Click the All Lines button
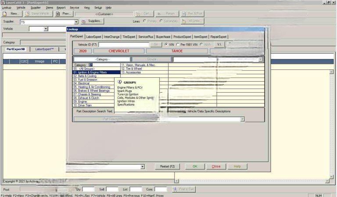This screenshot has height=197, width=337. click(x=192, y=21)
